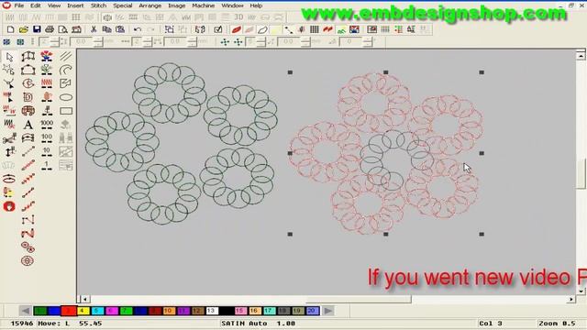
Task: Open the Window menu
Action: coord(232,5)
